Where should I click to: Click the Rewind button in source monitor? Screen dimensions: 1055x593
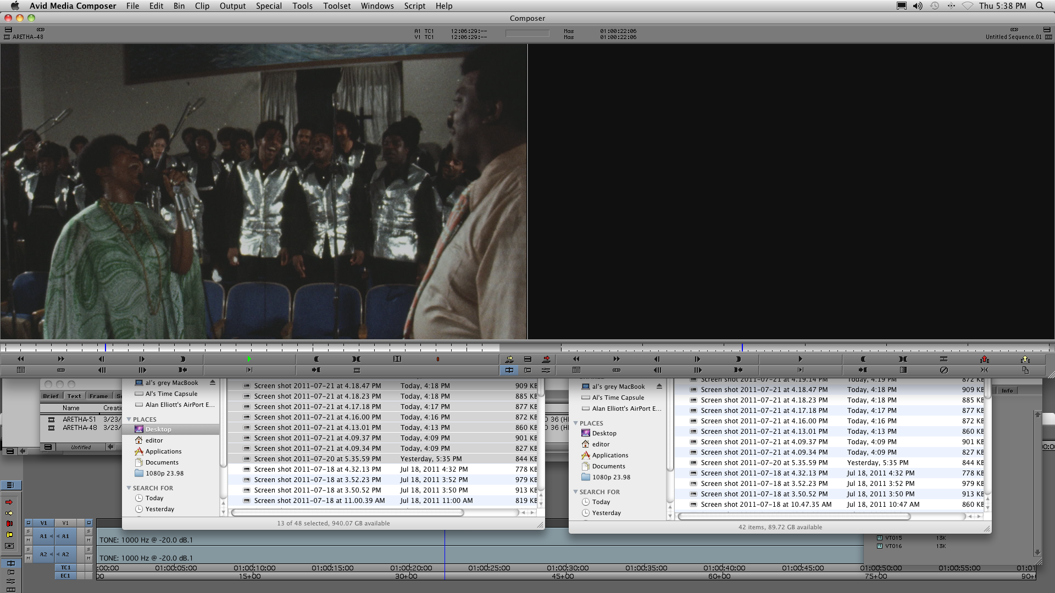20,359
